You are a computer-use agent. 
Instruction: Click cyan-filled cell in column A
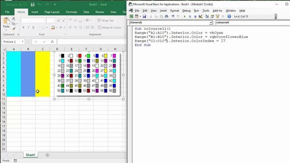(x=14, y=74)
